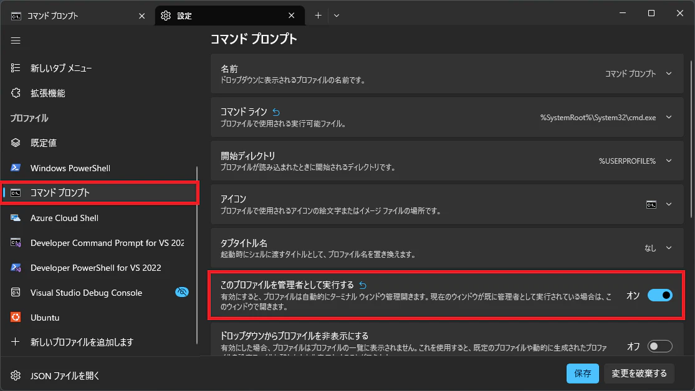Click the なし value in タブタイトル名
This screenshot has width=695, height=391.
click(649, 248)
